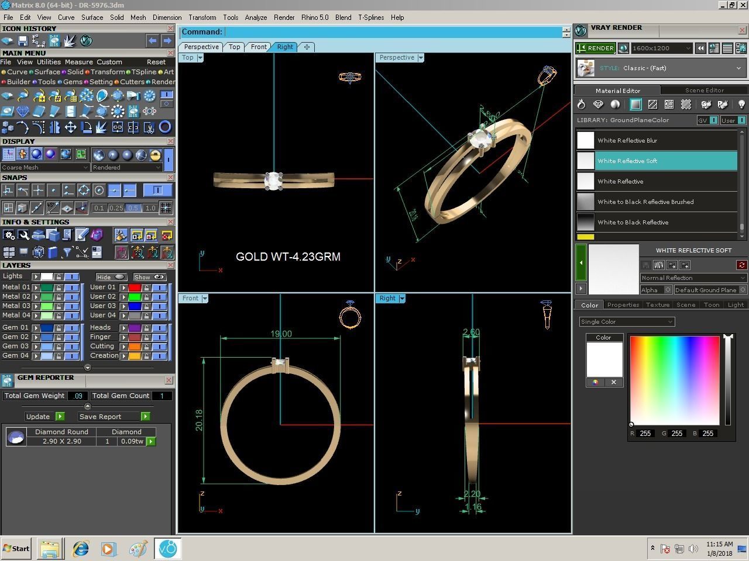Click the ring material type icon
The height and width of the screenshot is (561, 749).
(581, 105)
